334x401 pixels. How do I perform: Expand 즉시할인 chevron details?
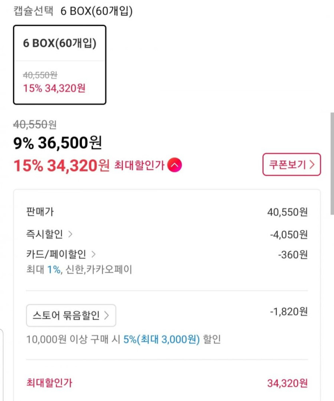pyautogui.click(x=70, y=234)
